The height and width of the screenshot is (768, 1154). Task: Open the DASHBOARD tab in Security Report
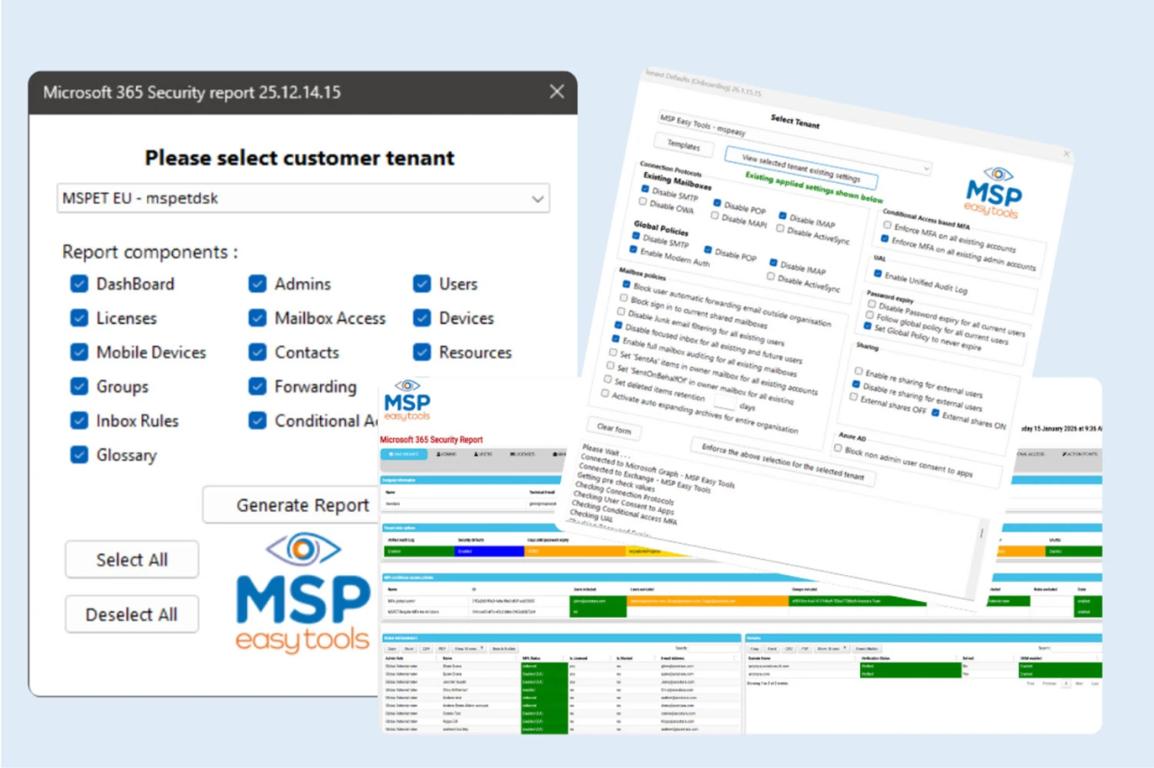pyautogui.click(x=404, y=454)
